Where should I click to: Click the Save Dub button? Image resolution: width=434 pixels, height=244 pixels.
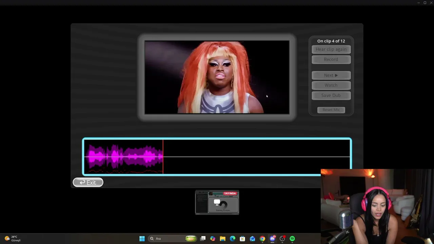point(331,95)
